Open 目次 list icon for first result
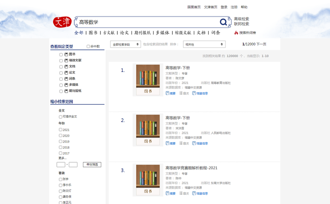This screenshot has height=204, width=330. [181, 93]
